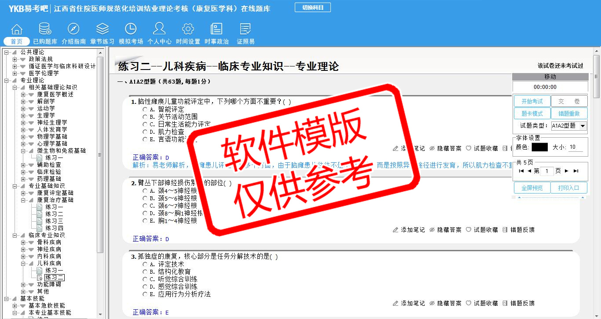Open the 证照易 checklist icon
The image size is (601, 319).
point(246,29)
